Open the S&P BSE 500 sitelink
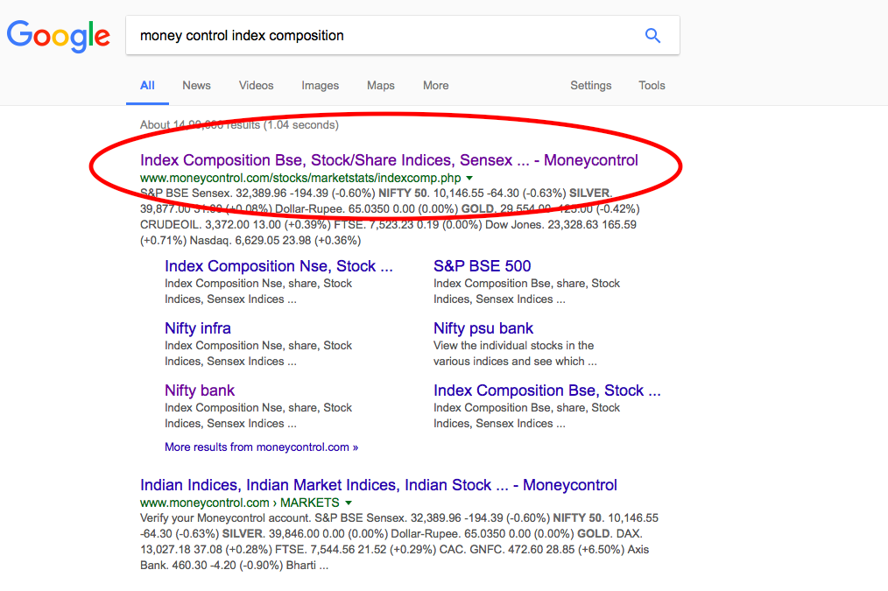Image resolution: width=888 pixels, height=591 pixels. coord(482,266)
